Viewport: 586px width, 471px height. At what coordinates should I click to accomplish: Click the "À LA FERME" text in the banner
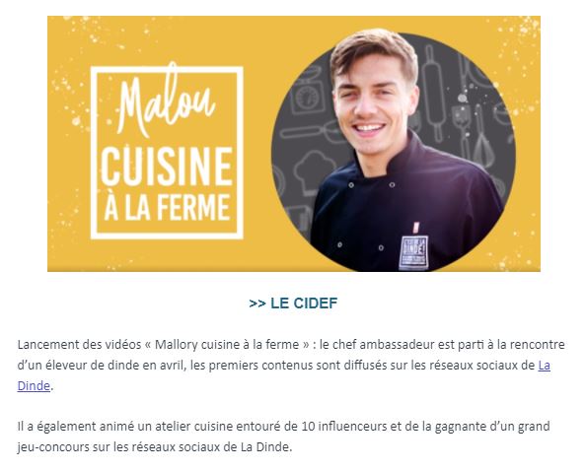(167, 208)
